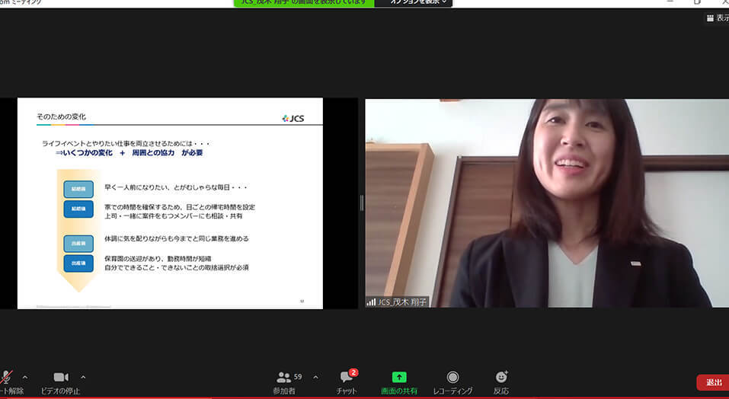Viewport: 729px width, 399px height.
Task: Click the unread chat badge showing 2
Action: pos(353,372)
